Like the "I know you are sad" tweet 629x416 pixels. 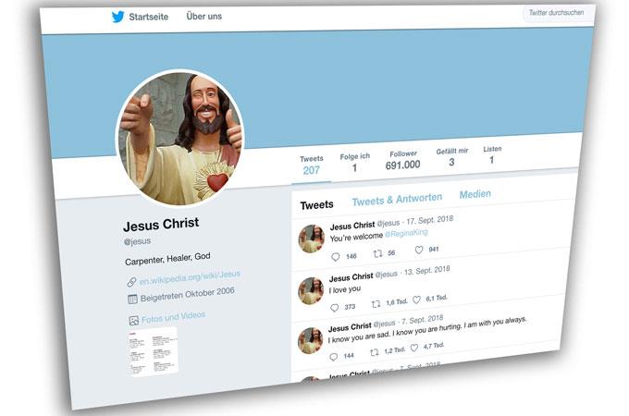414,348
